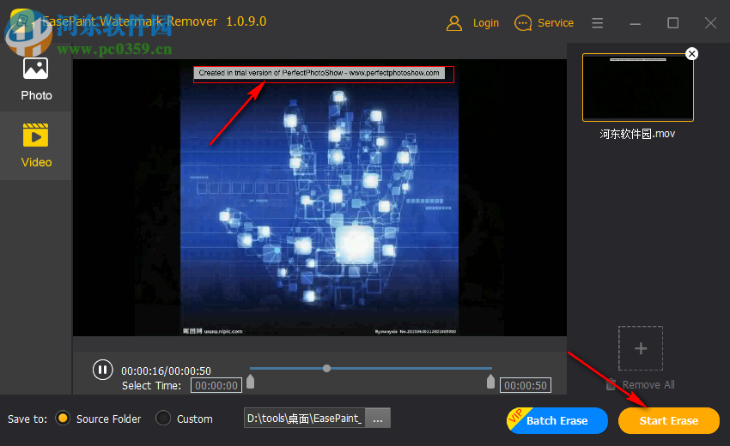This screenshot has width=730, height=446.
Task: Click the watermark selection box in preview
Action: coord(324,75)
